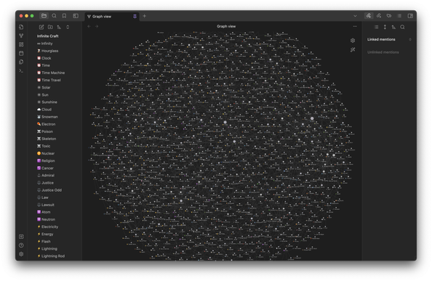The image size is (432, 281).
Task: Open the vault switcher icon at bottom
Action: (21, 237)
